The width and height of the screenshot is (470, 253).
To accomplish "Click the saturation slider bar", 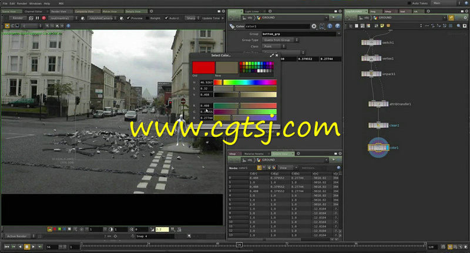I will pos(245,89).
